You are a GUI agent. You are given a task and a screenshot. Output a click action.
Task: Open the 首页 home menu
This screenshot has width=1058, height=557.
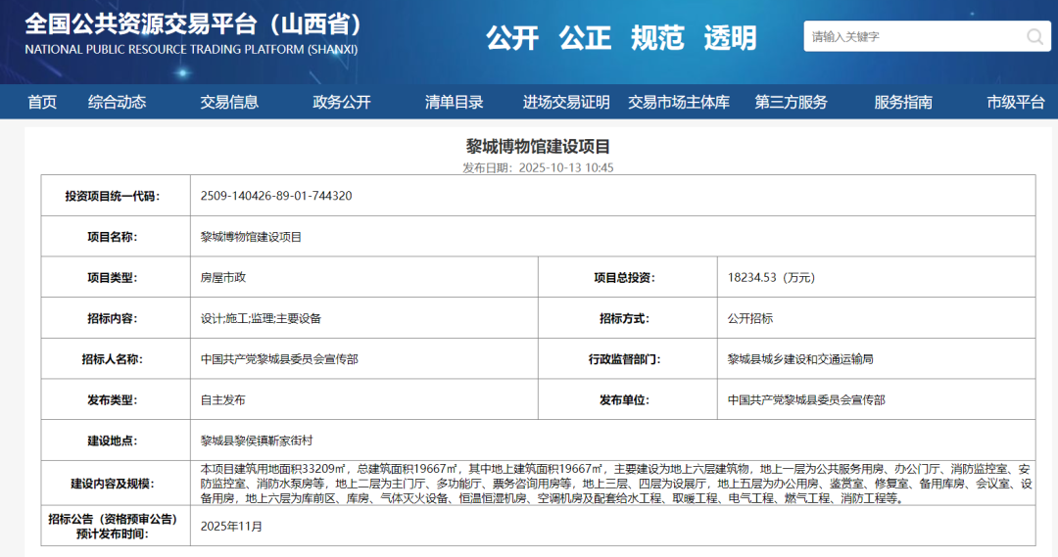pyautogui.click(x=42, y=102)
